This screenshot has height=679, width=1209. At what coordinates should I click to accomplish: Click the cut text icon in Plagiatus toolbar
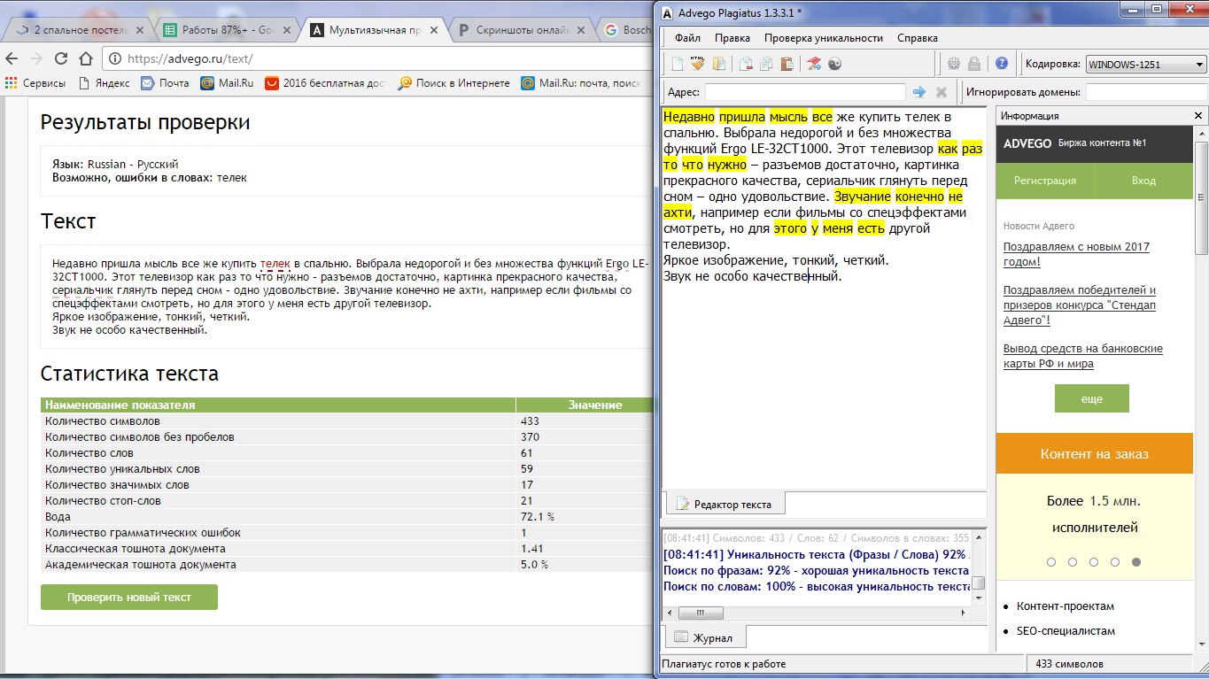coord(746,64)
